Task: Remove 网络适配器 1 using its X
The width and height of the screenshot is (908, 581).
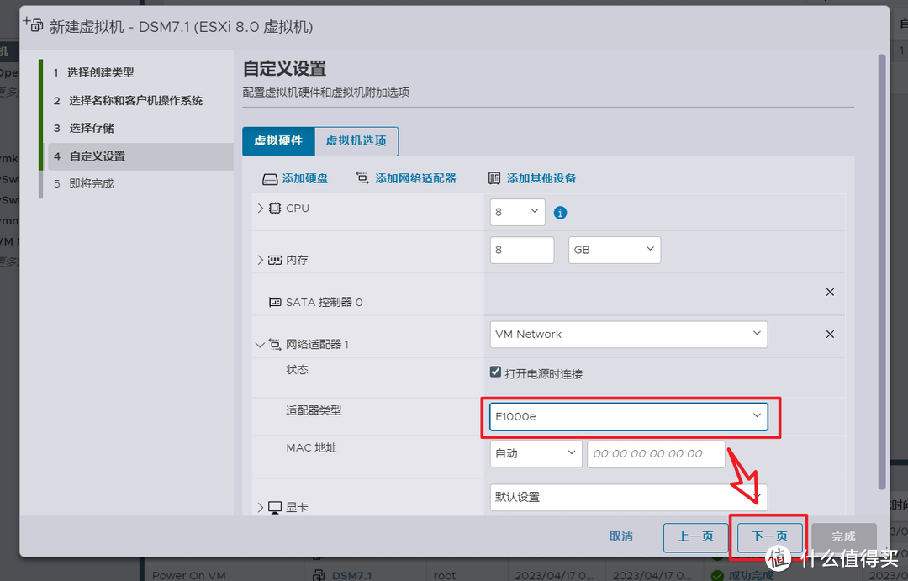Action: 830,335
